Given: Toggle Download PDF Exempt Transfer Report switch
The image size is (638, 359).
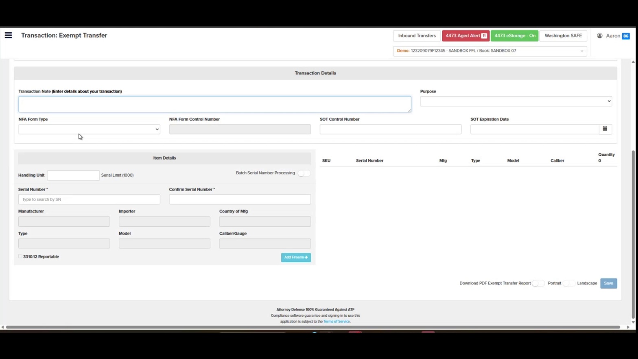Looking at the screenshot, I should point(538,283).
